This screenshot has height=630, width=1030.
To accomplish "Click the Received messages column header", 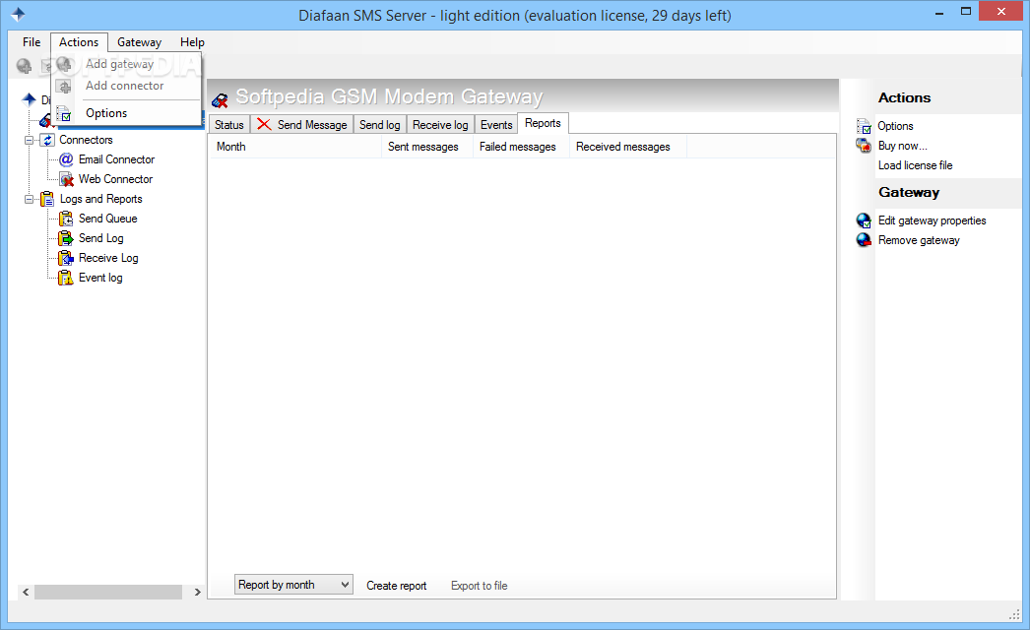I will coord(628,147).
